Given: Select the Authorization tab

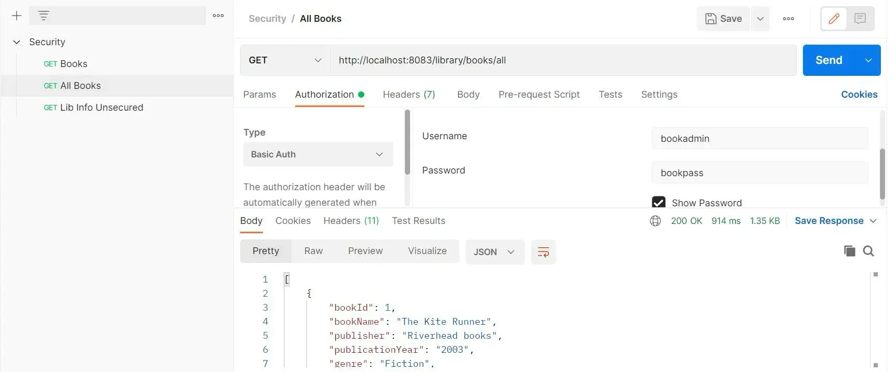Looking at the screenshot, I should [330, 95].
